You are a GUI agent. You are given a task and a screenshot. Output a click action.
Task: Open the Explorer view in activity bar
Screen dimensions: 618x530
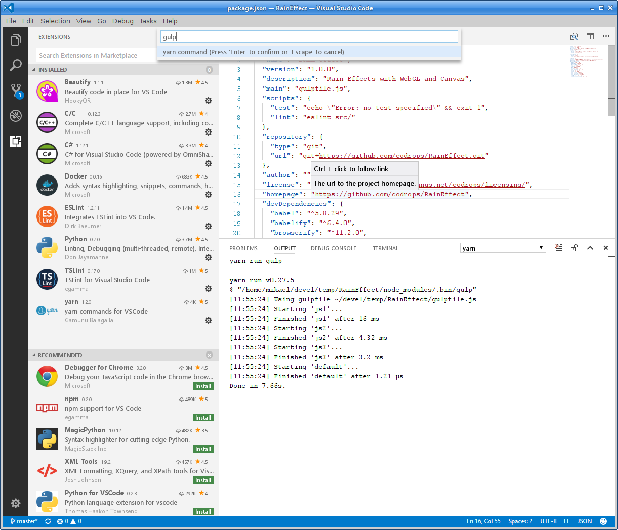click(x=16, y=40)
